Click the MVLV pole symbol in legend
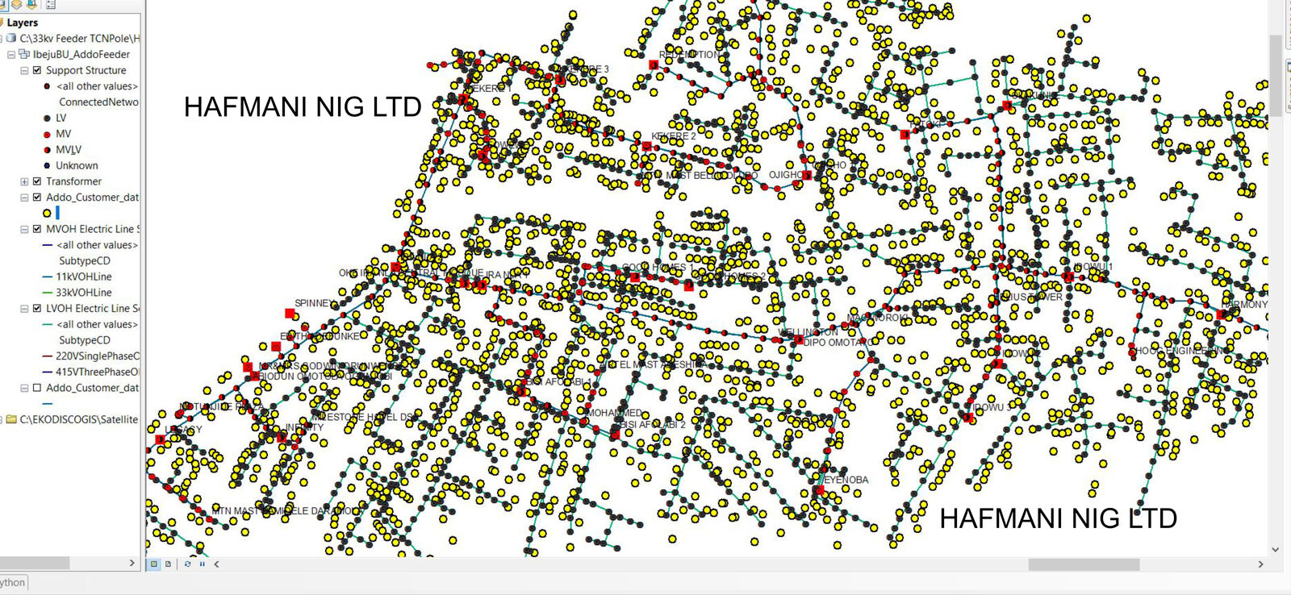The image size is (1291, 595). point(47,150)
